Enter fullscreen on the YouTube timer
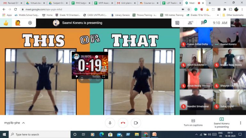Viewport: 246px width, 138px height. pyautogui.click(x=103, y=76)
